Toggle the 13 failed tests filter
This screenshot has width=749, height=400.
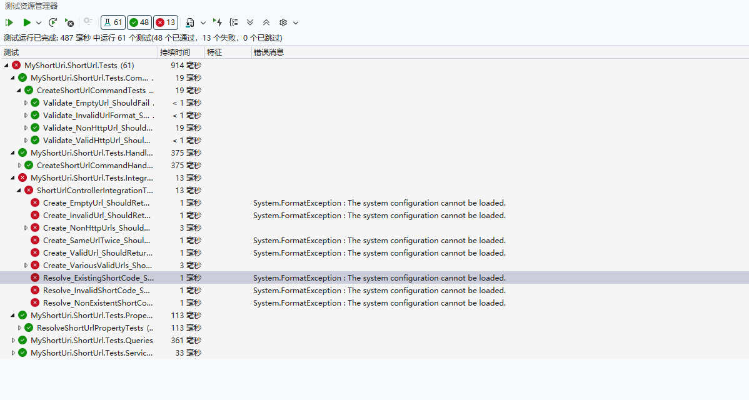tap(165, 22)
